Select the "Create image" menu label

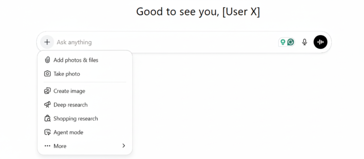click(69, 91)
